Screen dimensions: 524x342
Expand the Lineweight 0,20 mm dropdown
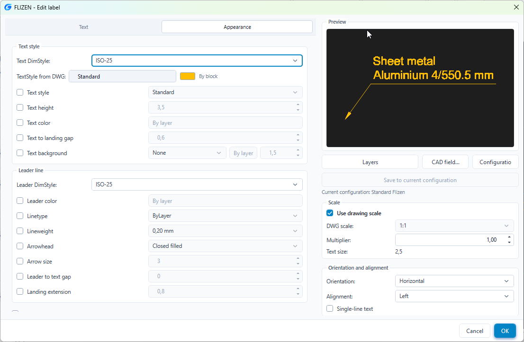pos(225,231)
